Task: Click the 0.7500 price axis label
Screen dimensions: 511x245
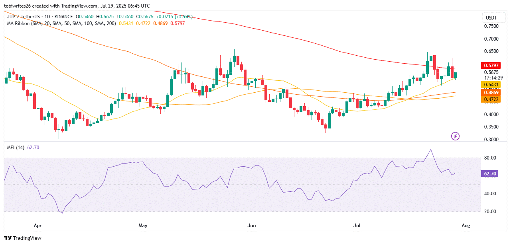Action: (491, 26)
